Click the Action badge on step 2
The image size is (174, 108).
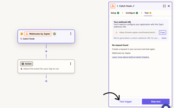point(26,64)
